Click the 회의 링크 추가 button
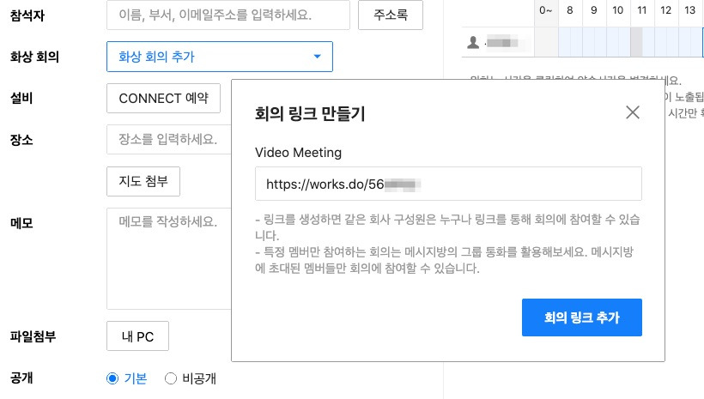704x399 pixels. click(581, 317)
